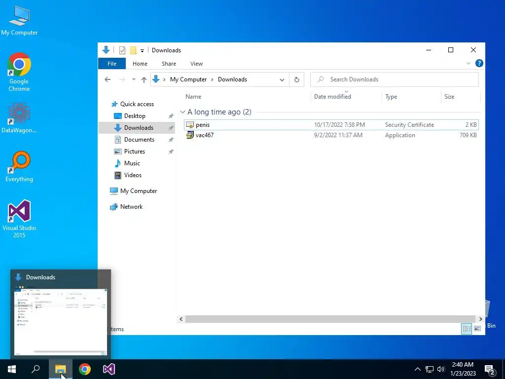Unpin Documents using its pin icon
The image size is (505, 379).
(171, 140)
